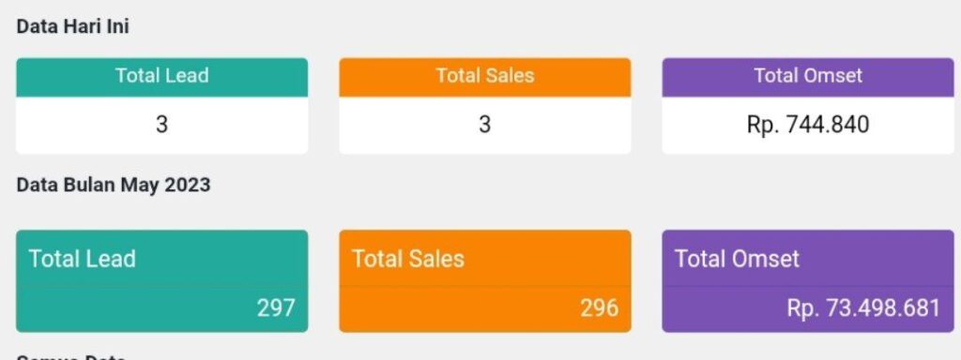Click the Rp. 73.498.681 monthly omset

coord(863,307)
